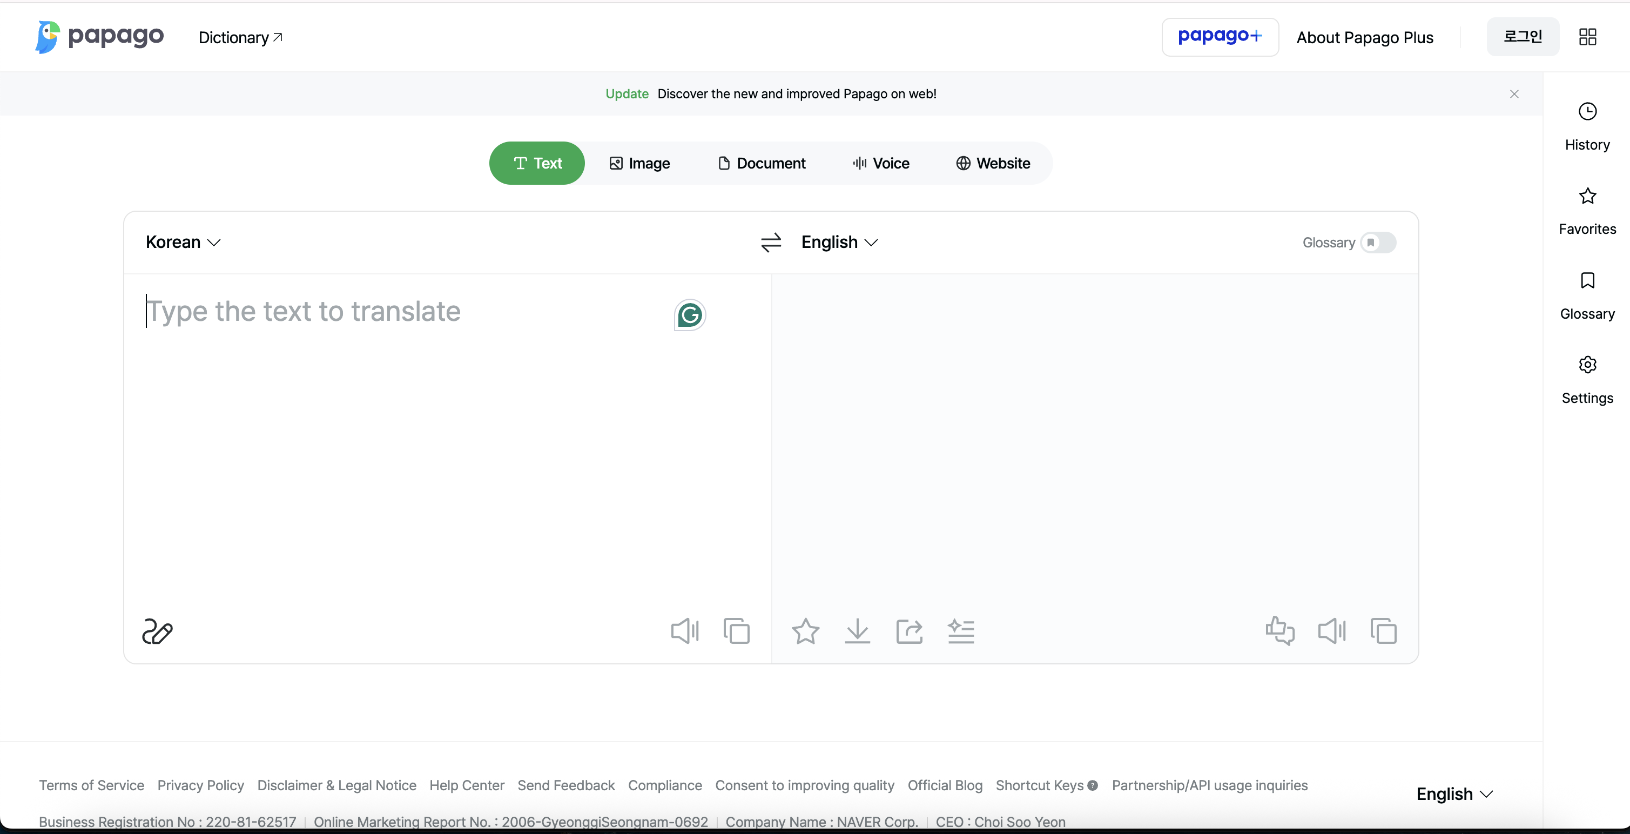Open the Dictionary link
The height and width of the screenshot is (834, 1630).
coord(240,37)
